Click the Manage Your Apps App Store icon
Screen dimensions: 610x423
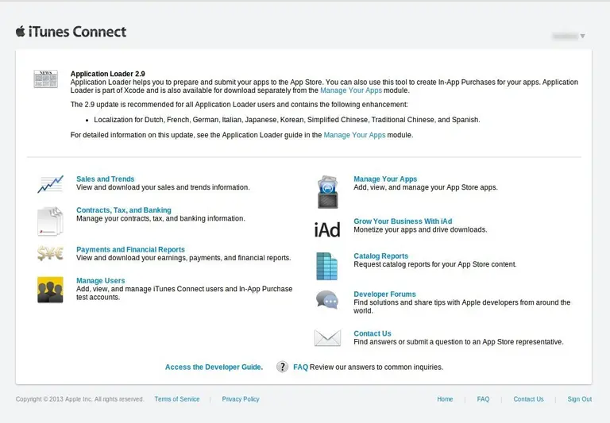(x=327, y=192)
